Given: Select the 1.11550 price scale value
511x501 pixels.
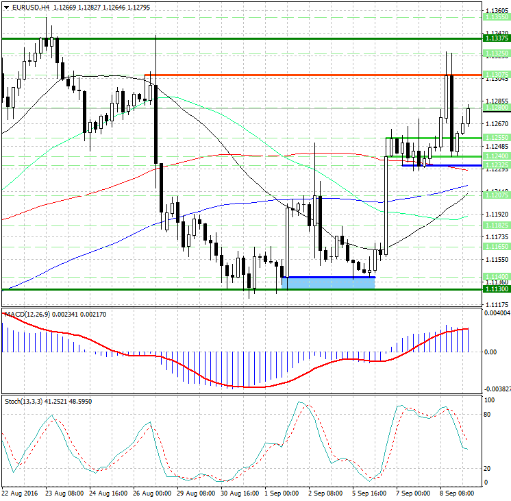Looking at the screenshot, I should coord(497,260).
